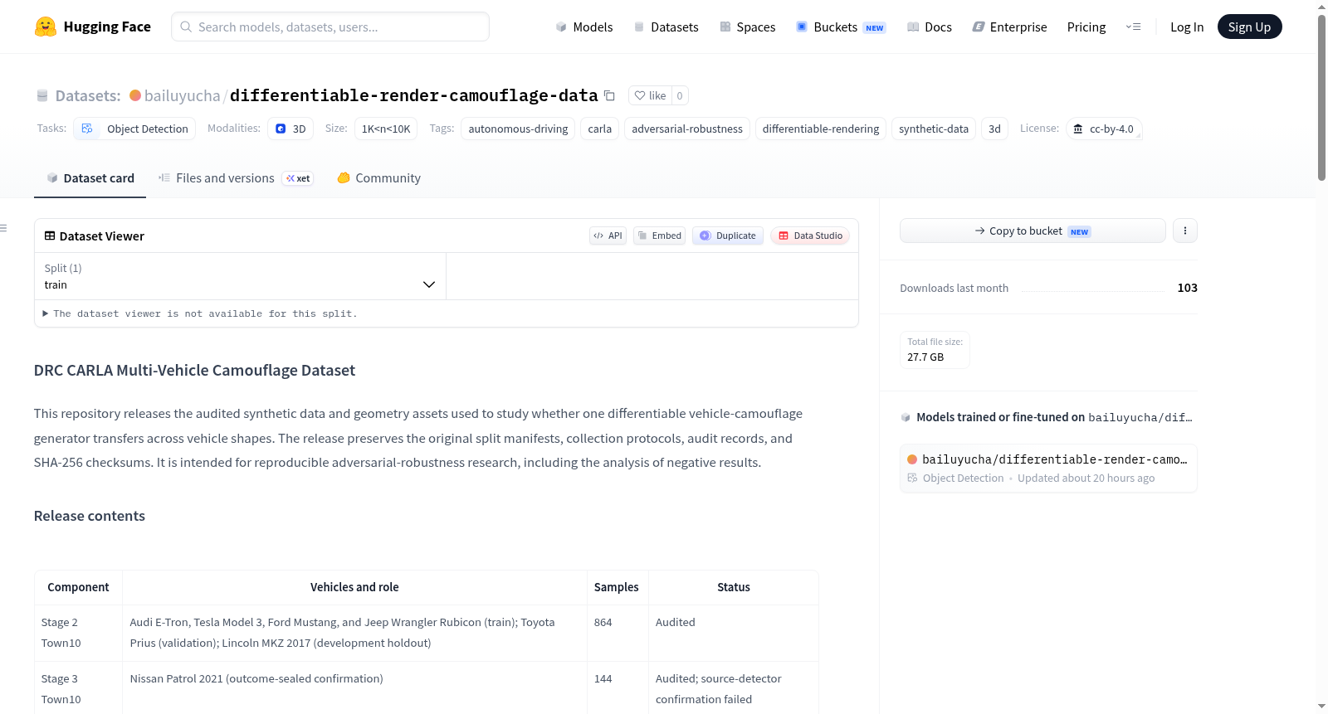Open the bailuyucha user profile link
Image resolution: width=1328 pixels, height=714 pixels.
[183, 95]
